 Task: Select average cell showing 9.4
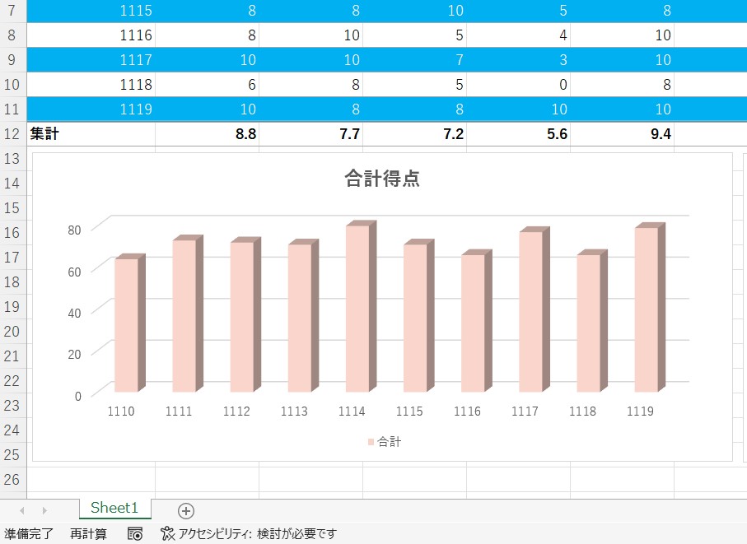pyautogui.click(x=623, y=134)
